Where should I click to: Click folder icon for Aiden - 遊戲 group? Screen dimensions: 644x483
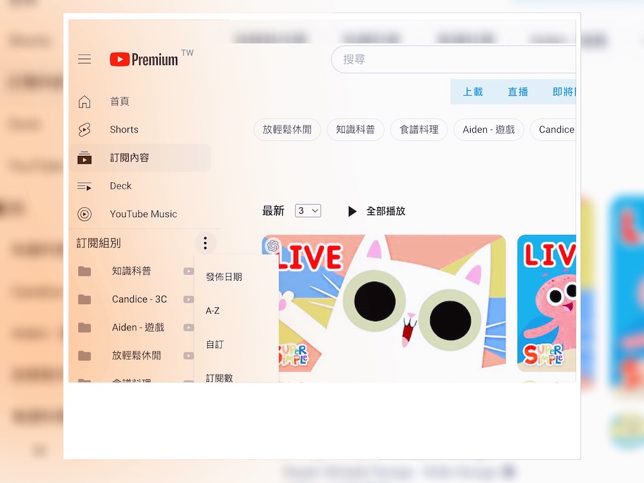pos(84,327)
